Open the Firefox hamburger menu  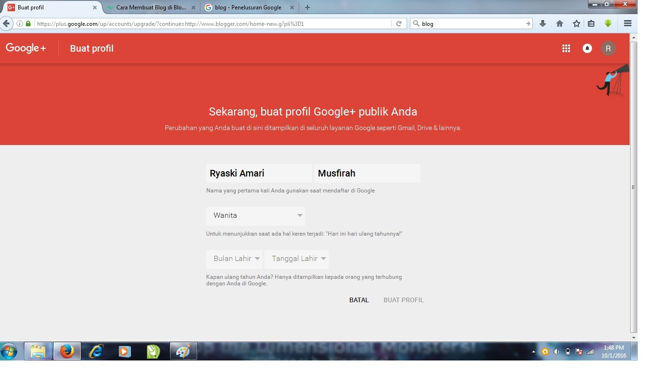[628, 23]
